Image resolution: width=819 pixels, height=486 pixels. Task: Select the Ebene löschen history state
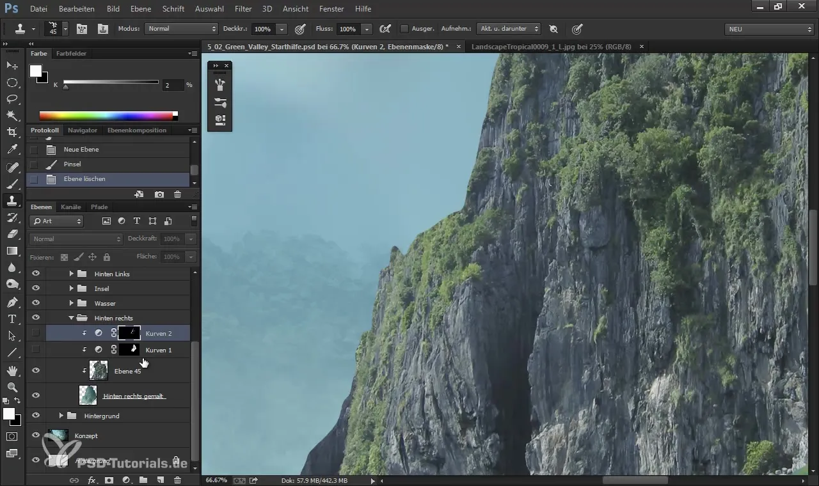click(x=107, y=179)
